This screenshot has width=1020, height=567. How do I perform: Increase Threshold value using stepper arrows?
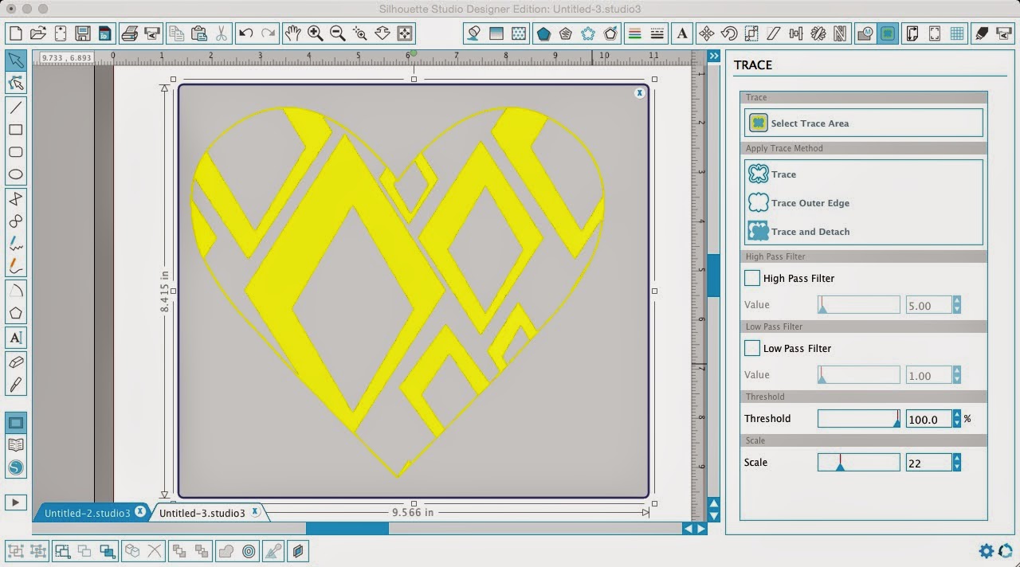[956, 415]
